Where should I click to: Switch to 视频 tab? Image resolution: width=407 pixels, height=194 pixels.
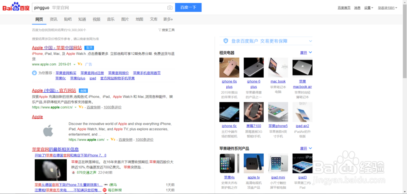[96, 19]
